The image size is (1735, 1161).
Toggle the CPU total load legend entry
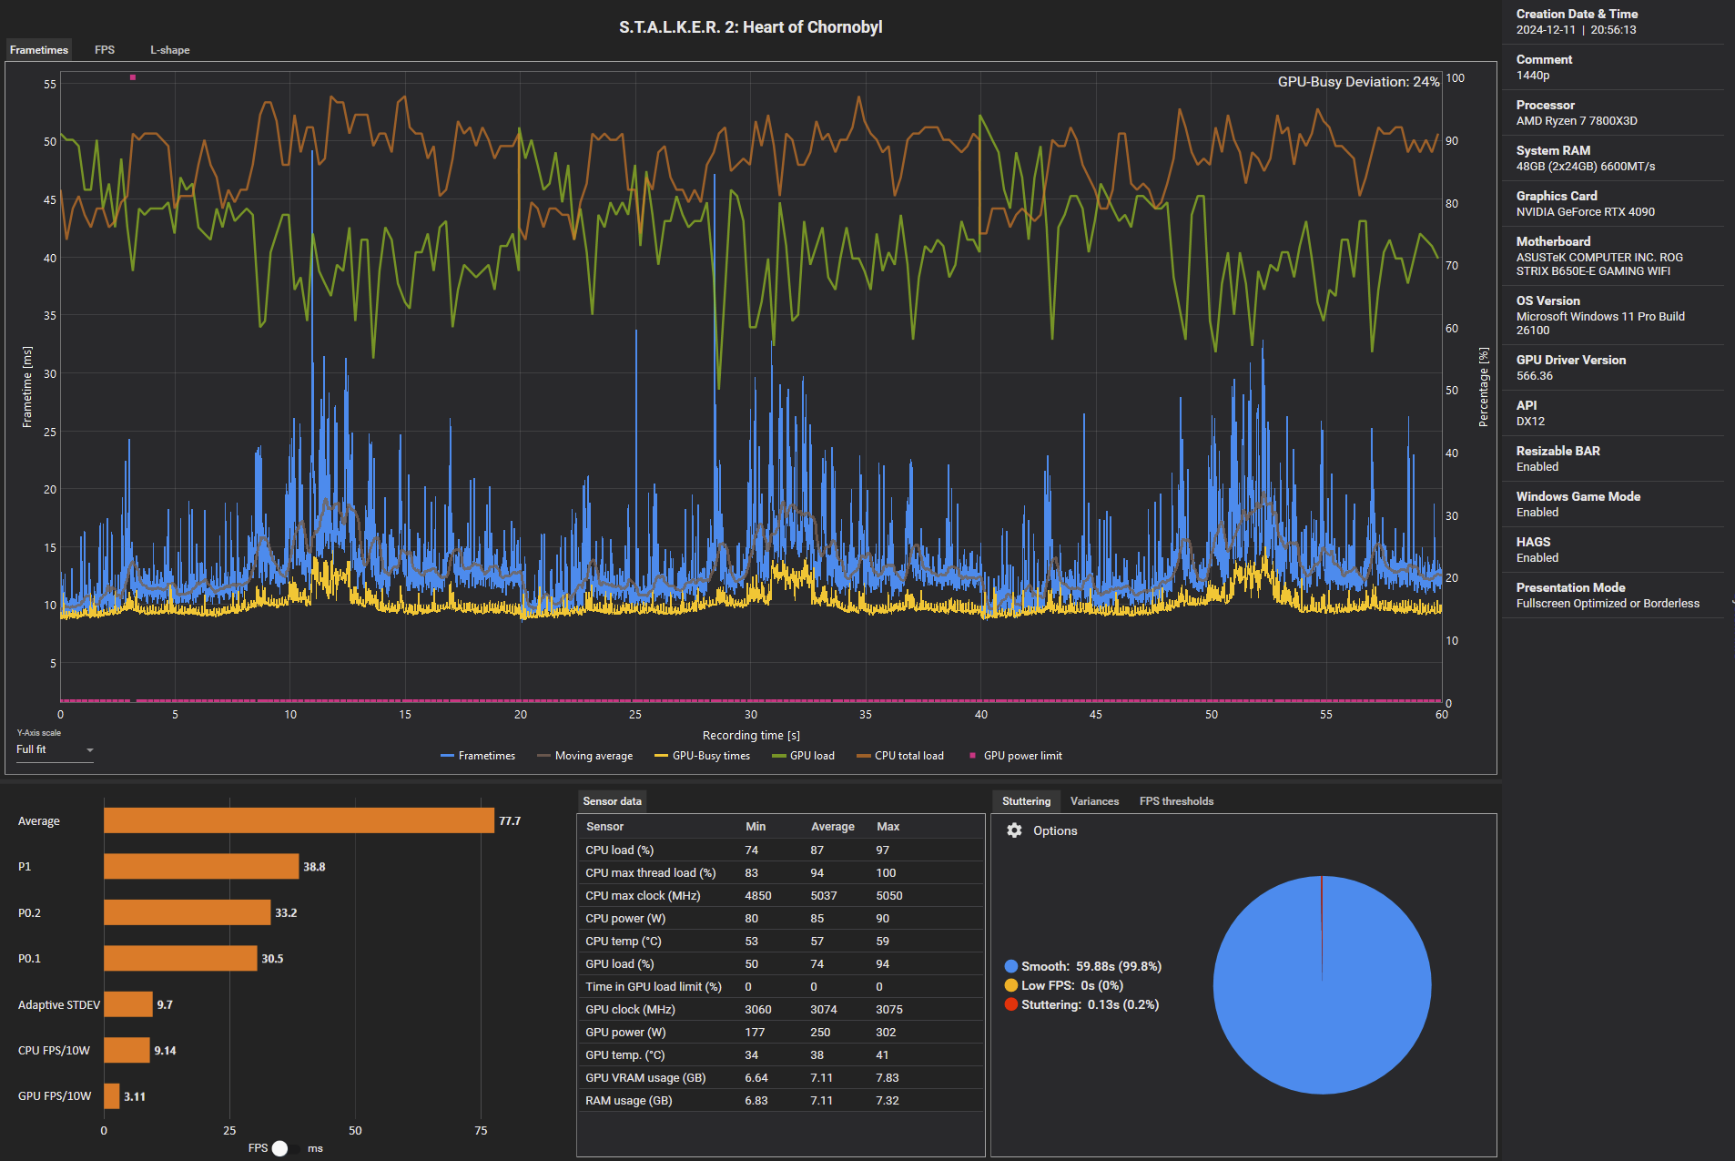900,756
